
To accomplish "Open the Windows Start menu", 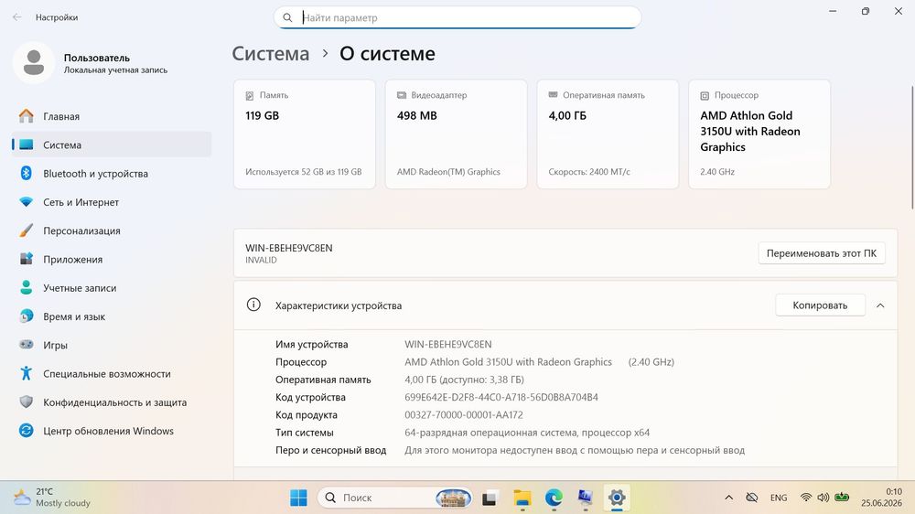I will [x=298, y=498].
